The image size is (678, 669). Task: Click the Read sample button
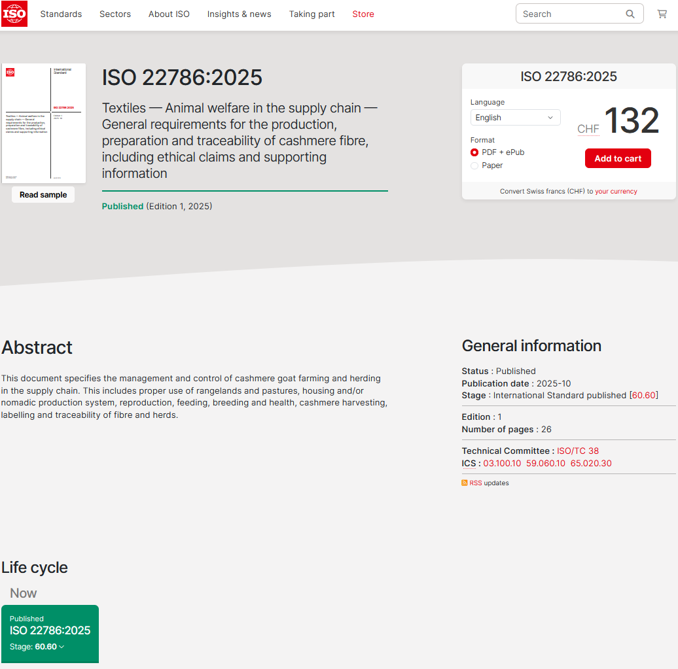tap(43, 195)
